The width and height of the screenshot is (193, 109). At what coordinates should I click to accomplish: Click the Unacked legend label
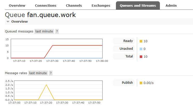(124, 49)
